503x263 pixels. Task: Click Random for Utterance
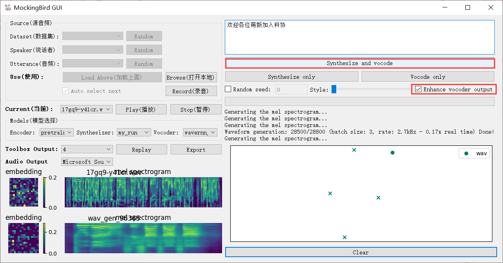point(144,63)
